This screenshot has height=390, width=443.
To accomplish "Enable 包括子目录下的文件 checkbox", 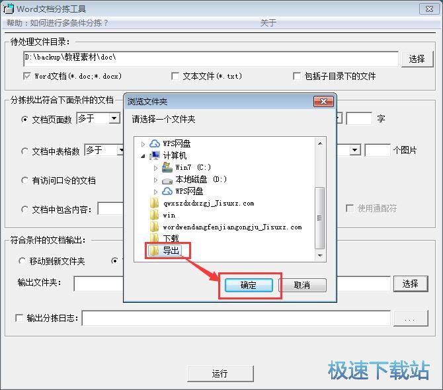I will (297, 76).
